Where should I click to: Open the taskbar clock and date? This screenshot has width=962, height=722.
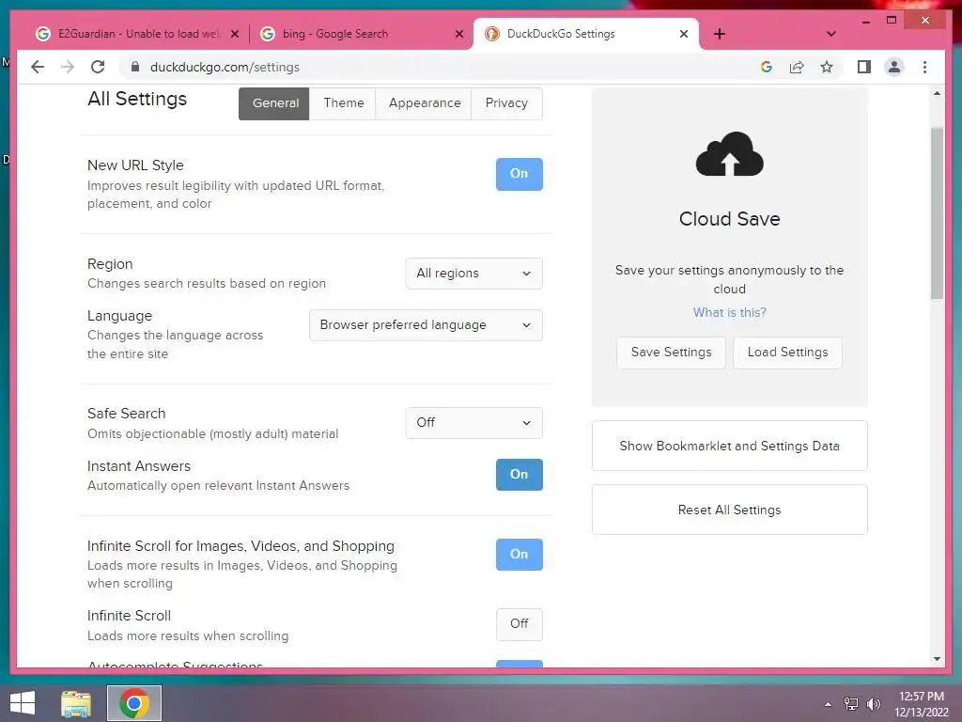pos(921,704)
